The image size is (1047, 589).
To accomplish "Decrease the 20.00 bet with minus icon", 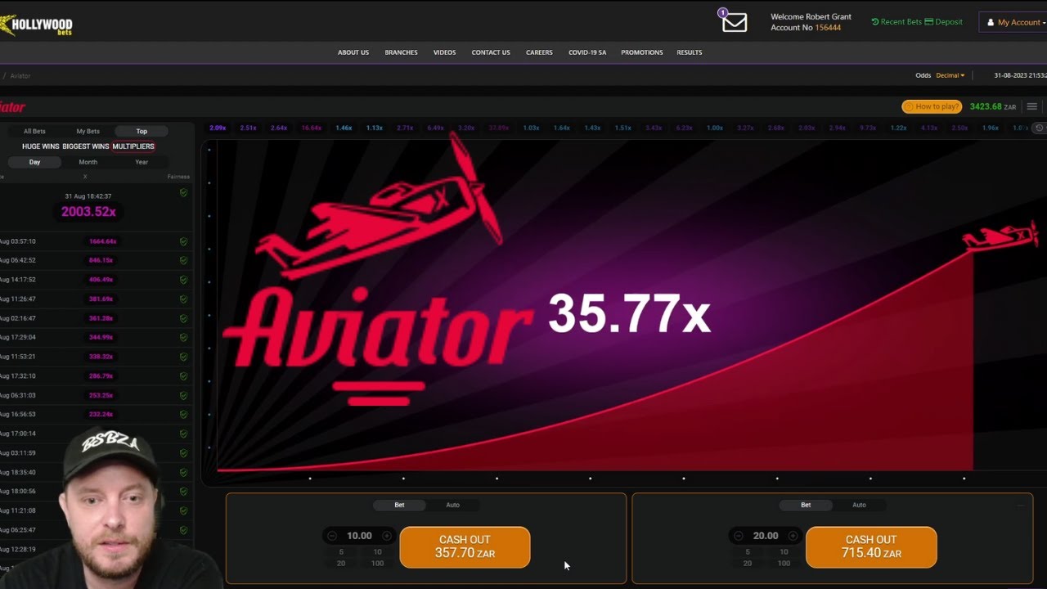I will pyautogui.click(x=739, y=536).
